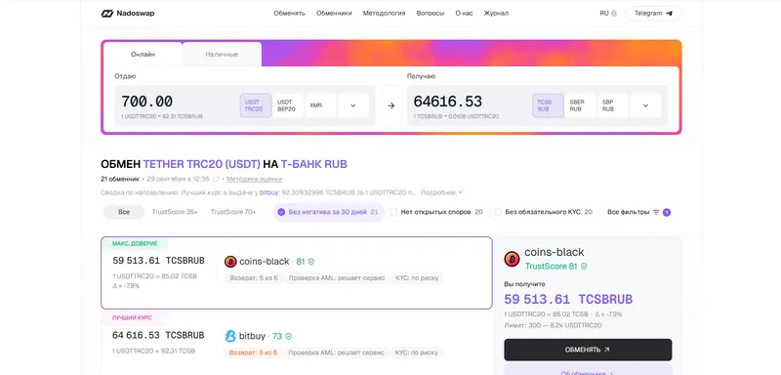Select TCSB RUB as the receive currency
The image size is (781, 375).
pos(548,105)
